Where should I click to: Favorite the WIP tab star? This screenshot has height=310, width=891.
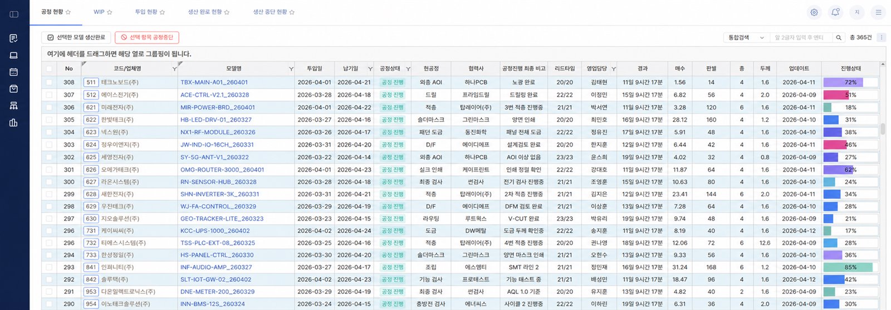tap(110, 12)
